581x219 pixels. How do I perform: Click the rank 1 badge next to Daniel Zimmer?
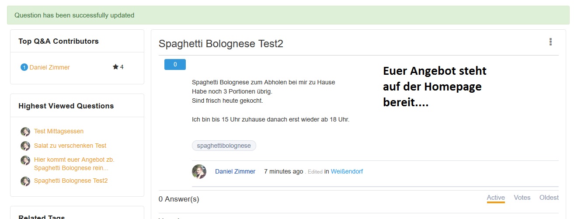pyautogui.click(x=24, y=67)
